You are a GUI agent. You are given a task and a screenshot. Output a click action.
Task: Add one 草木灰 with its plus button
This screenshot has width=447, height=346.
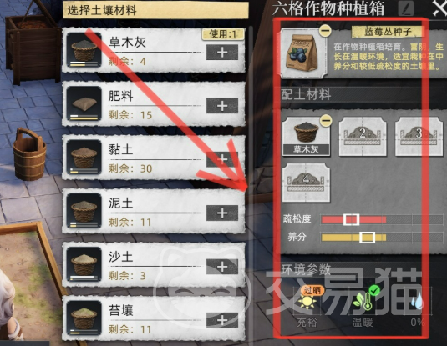click(x=222, y=53)
